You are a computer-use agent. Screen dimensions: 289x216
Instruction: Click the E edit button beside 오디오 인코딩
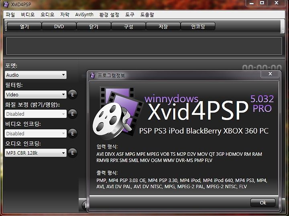[72, 153]
